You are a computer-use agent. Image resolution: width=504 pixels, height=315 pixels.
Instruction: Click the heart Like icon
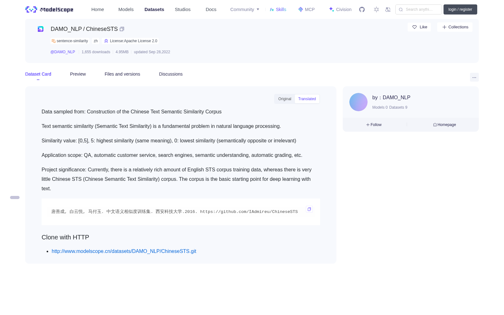(x=415, y=27)
